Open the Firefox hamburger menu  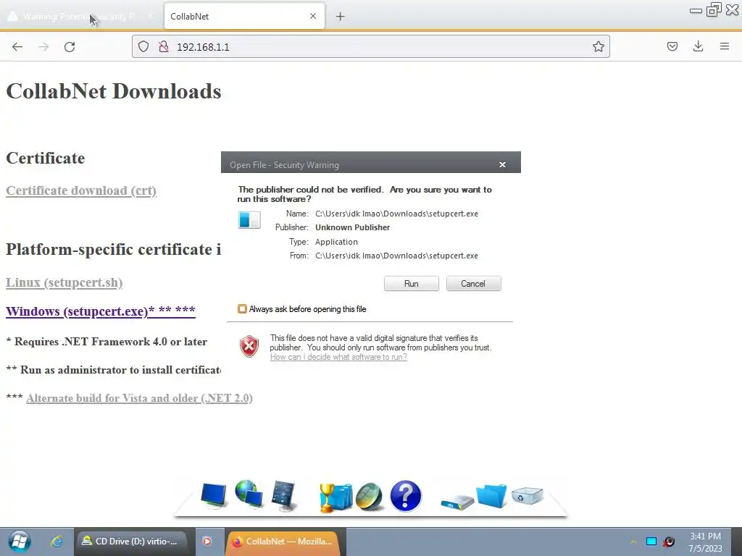pyautogui.click(x=725, y=46)
